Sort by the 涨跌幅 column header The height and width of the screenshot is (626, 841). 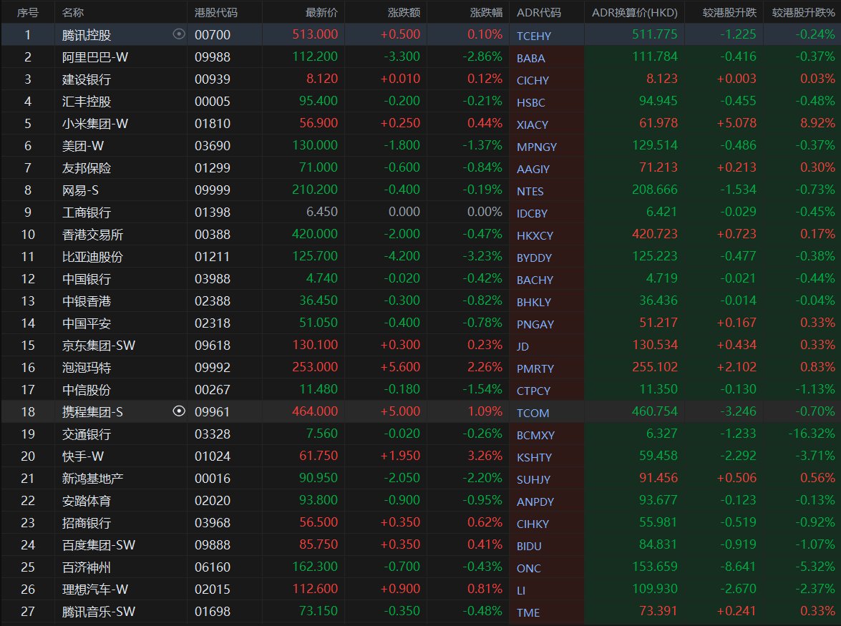[486, 12]
